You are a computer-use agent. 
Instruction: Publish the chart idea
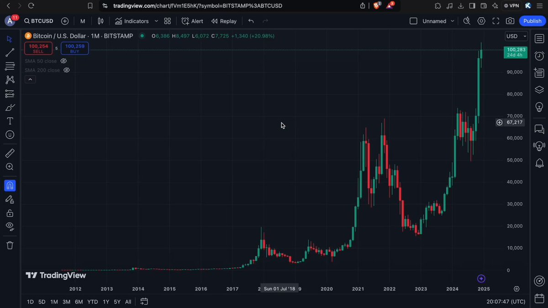point(532,21)
